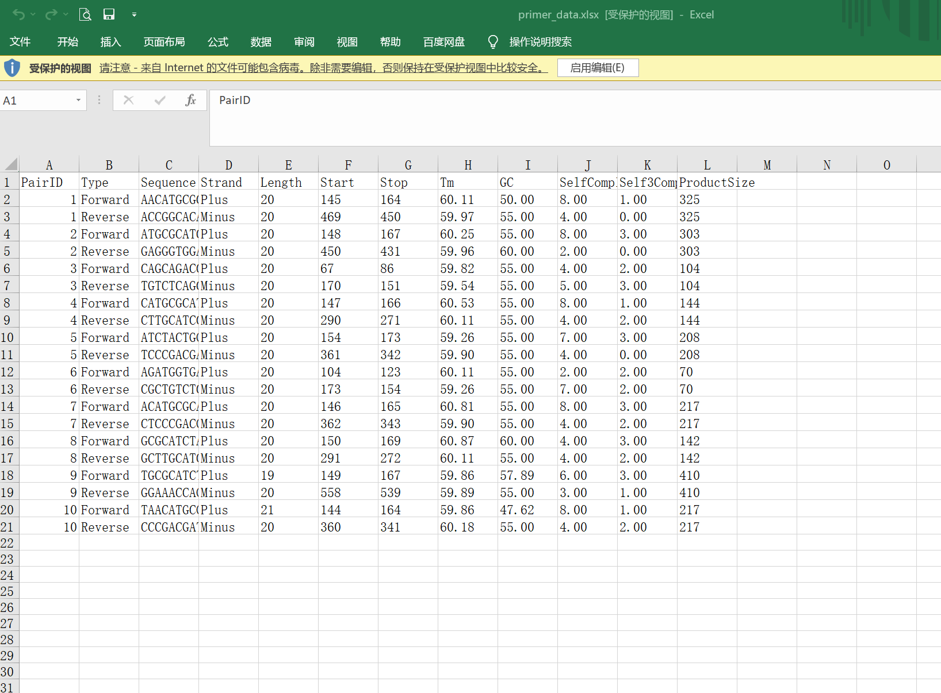941x693 pixels.
Task: Click Tm value 60.87 cell
Action: click(x=468, y=441)
